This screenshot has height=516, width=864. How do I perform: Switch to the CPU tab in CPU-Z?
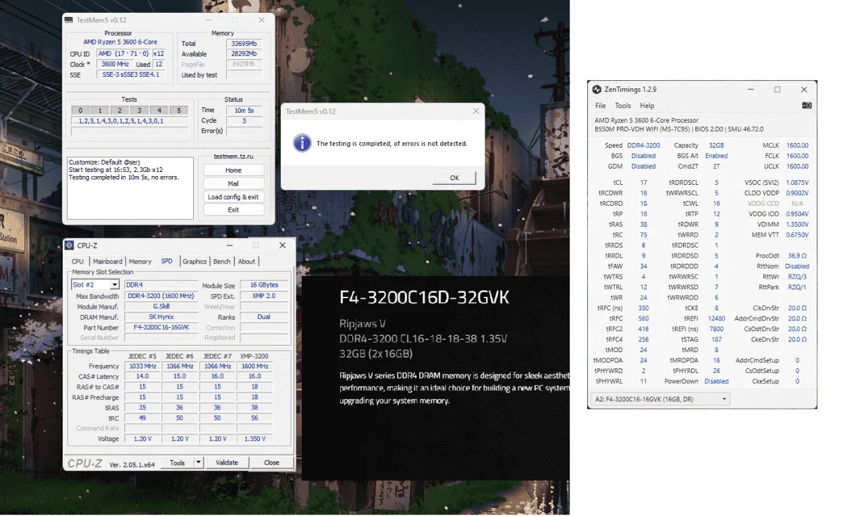[78, 262]
